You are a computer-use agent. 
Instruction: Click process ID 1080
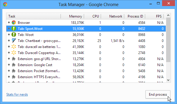[142, 47]
